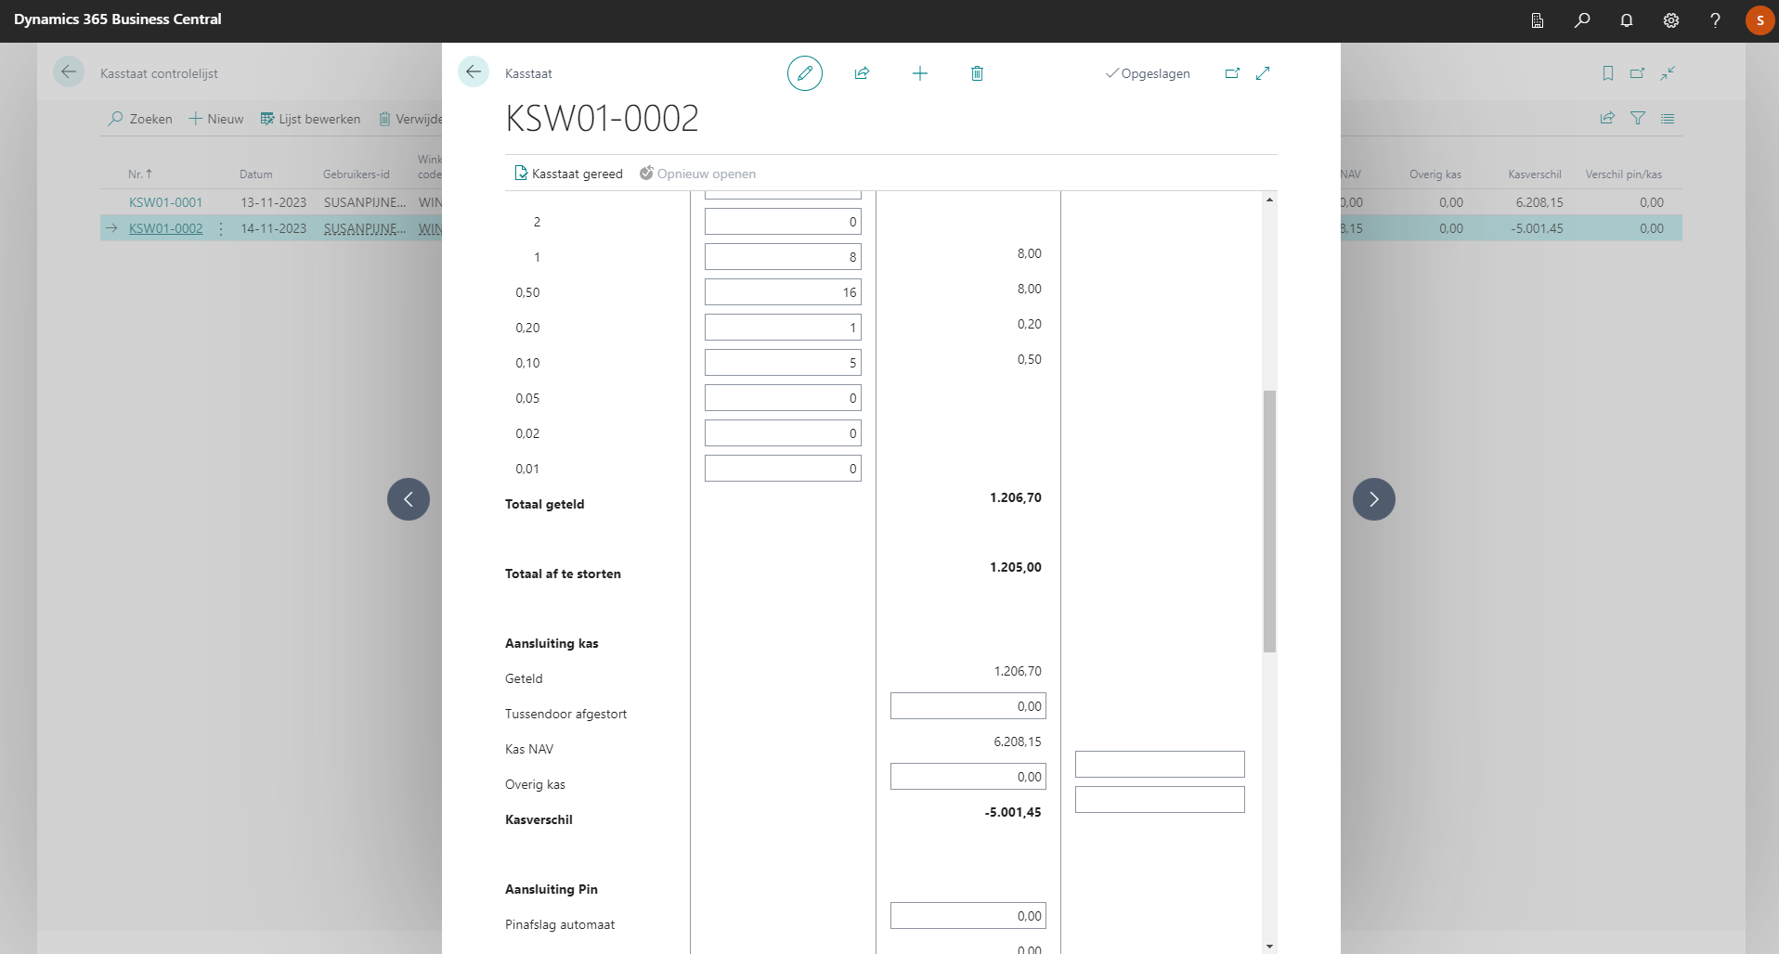Open KSW01-0002 record link
This screenshot has height=954, width=1779.
pyautogui.click(x=165, y=228)
